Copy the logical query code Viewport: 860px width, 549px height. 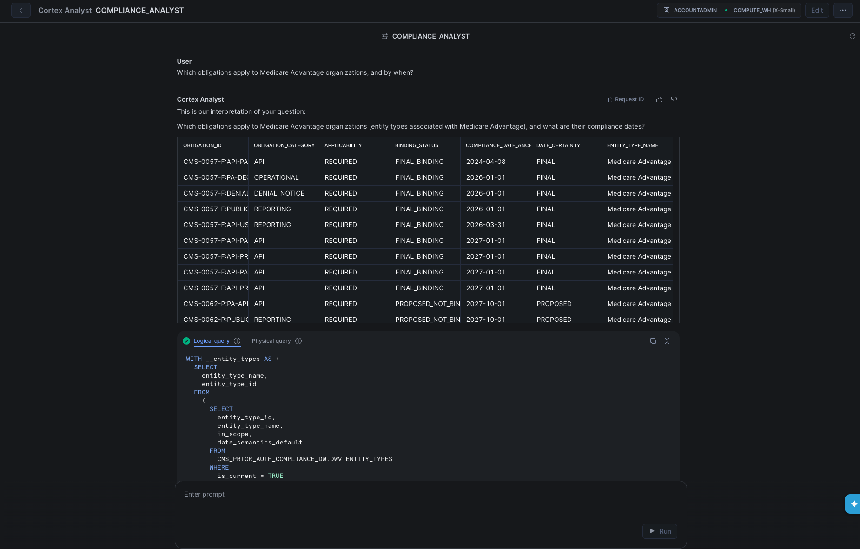(x=653, y=341)
